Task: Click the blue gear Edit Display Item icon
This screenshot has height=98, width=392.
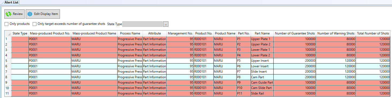Action: [30, 14]
